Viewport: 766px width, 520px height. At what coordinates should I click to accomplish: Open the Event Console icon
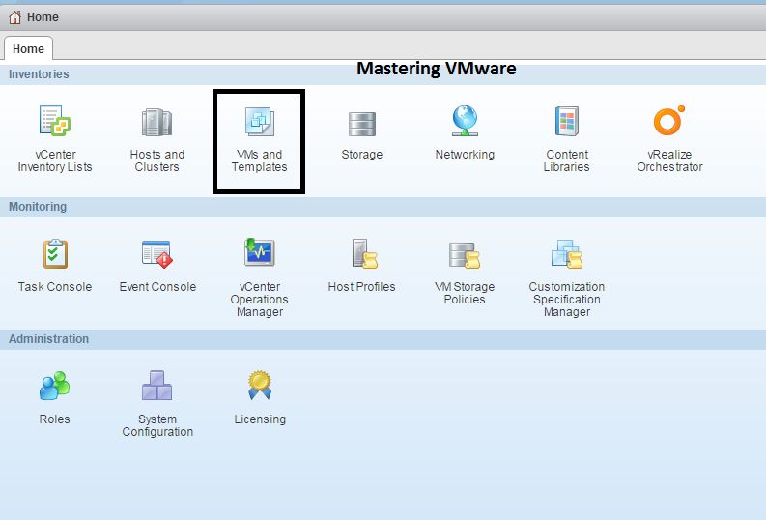click(x=157, y=254)
